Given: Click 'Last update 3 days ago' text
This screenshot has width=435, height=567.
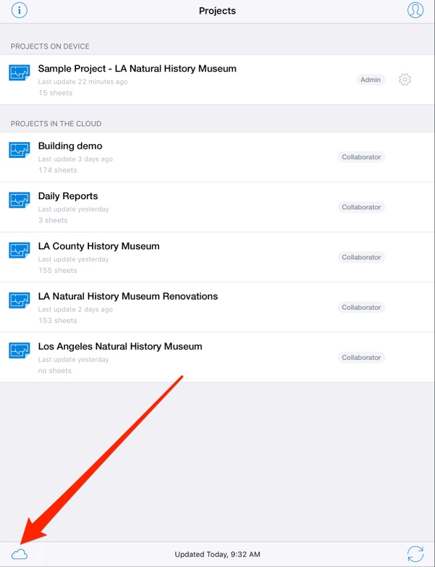Looking at the screenshot, I should (x=75, y=159).
